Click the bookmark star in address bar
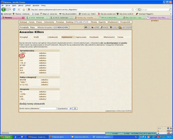The image size is (173, 139). pos(133,9)
